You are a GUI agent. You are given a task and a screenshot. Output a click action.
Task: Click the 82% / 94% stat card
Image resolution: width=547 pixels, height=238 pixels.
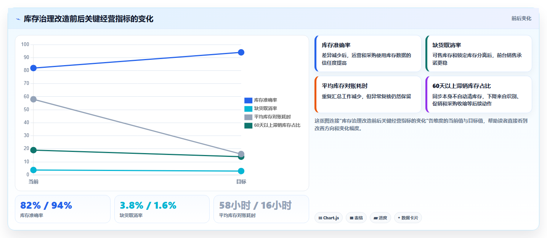(x=63, y=209)
